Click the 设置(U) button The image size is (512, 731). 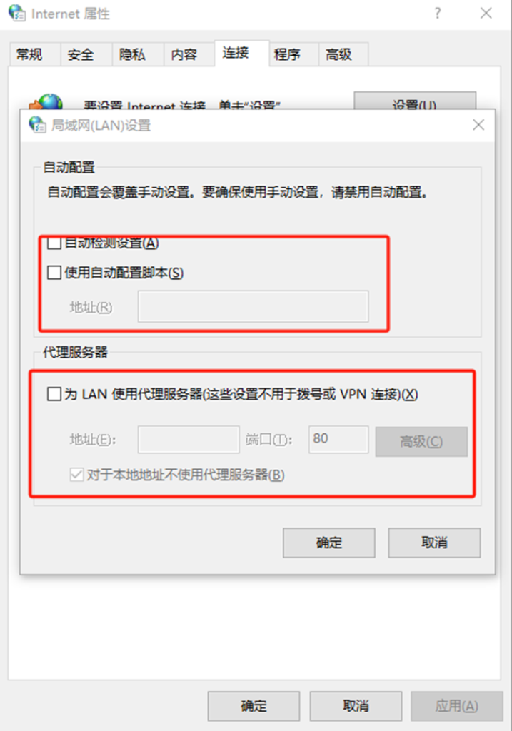coord(415,101)
